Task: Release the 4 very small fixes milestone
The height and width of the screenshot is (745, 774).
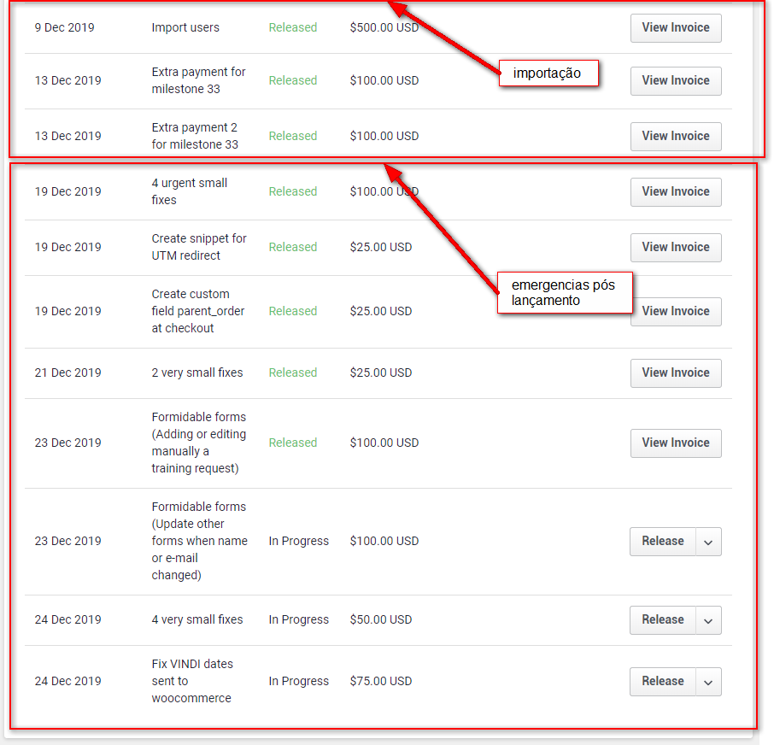Action: click(663, 619)
